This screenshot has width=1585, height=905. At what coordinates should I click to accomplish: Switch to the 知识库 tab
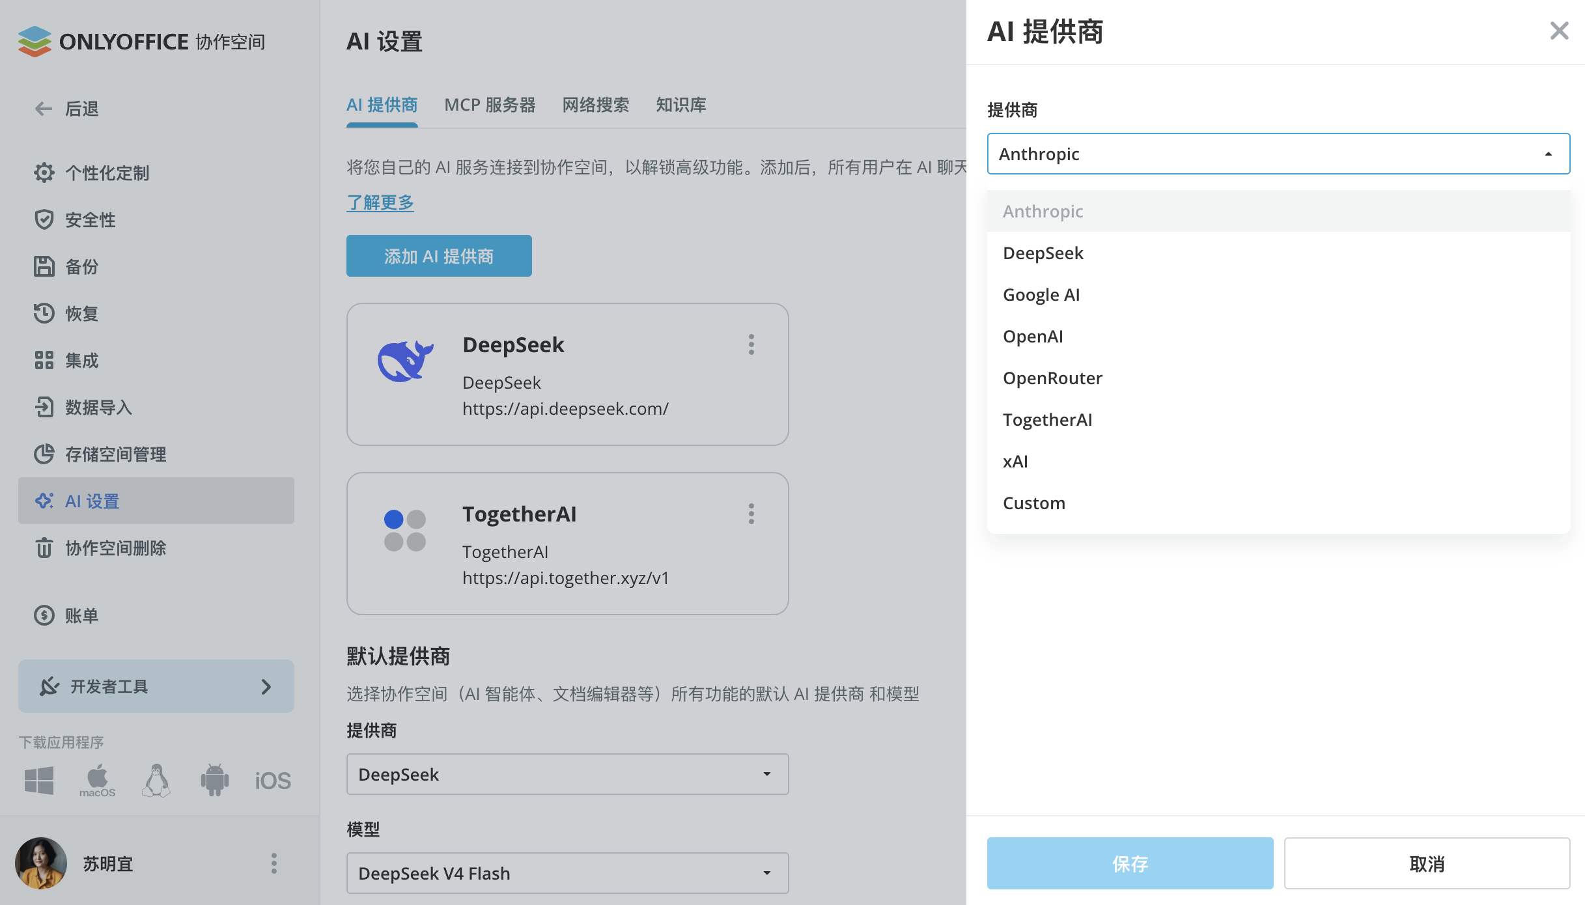[x=681, y=105]
